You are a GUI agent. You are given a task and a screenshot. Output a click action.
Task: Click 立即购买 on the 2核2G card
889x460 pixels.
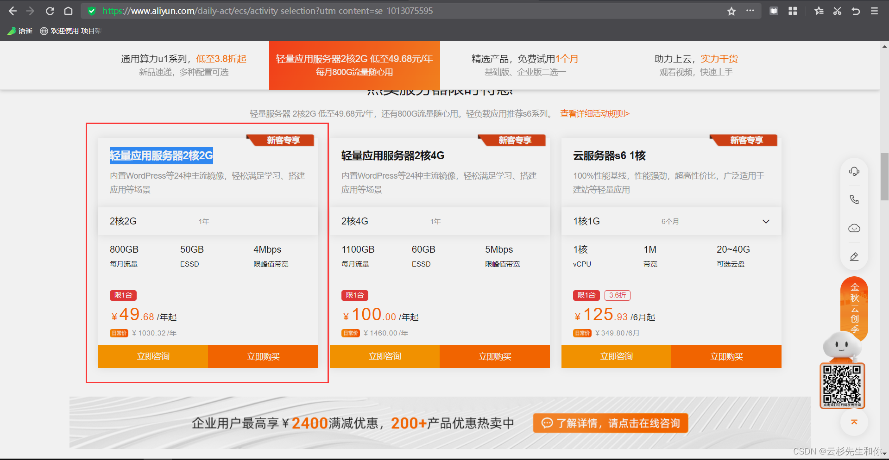coord(263,356)
